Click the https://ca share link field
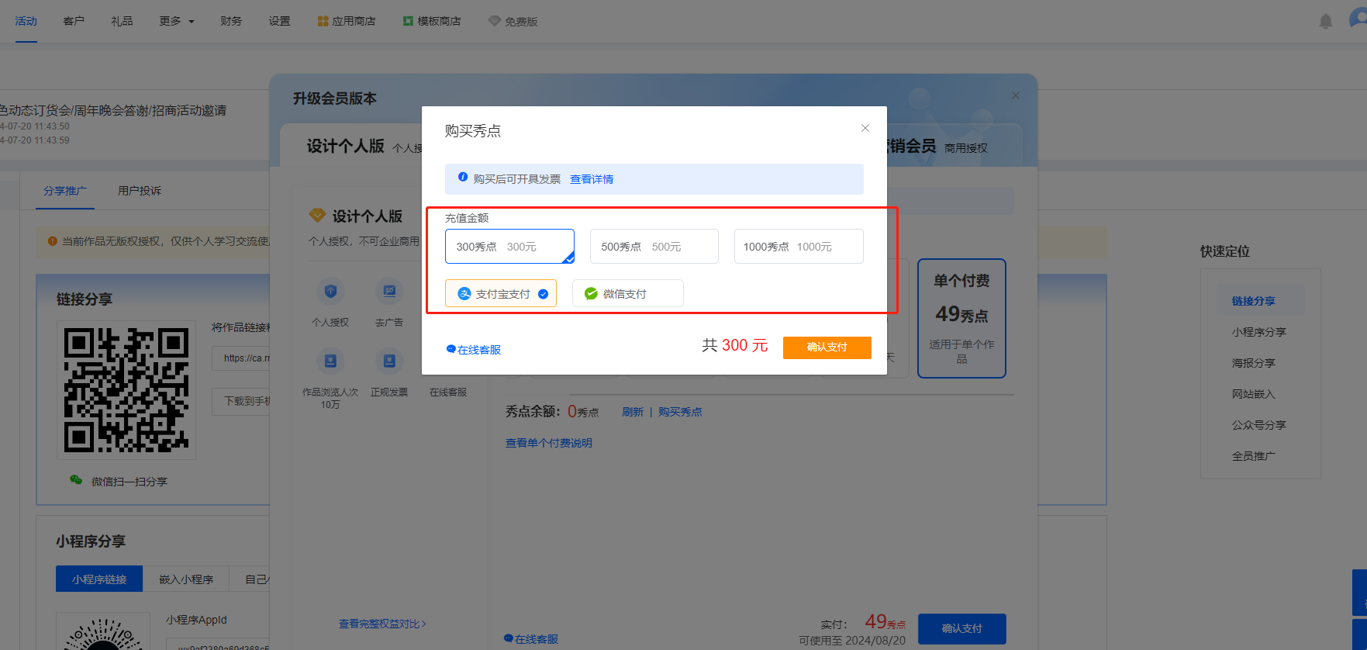Screen dimensions: 1367x650 click(242, 358)
